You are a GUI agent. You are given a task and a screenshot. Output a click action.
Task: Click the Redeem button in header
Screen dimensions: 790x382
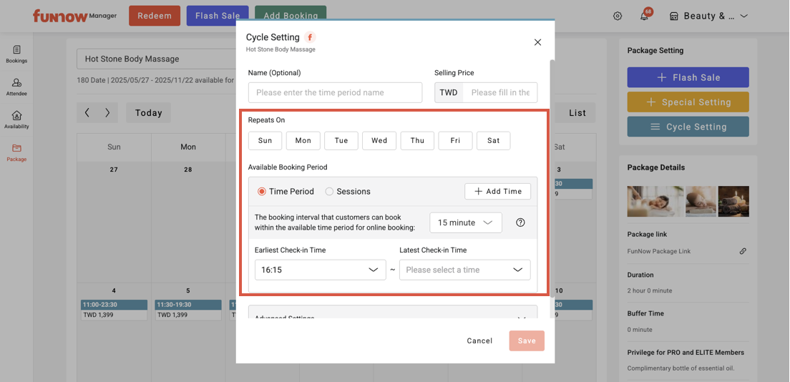click(155, 16)
